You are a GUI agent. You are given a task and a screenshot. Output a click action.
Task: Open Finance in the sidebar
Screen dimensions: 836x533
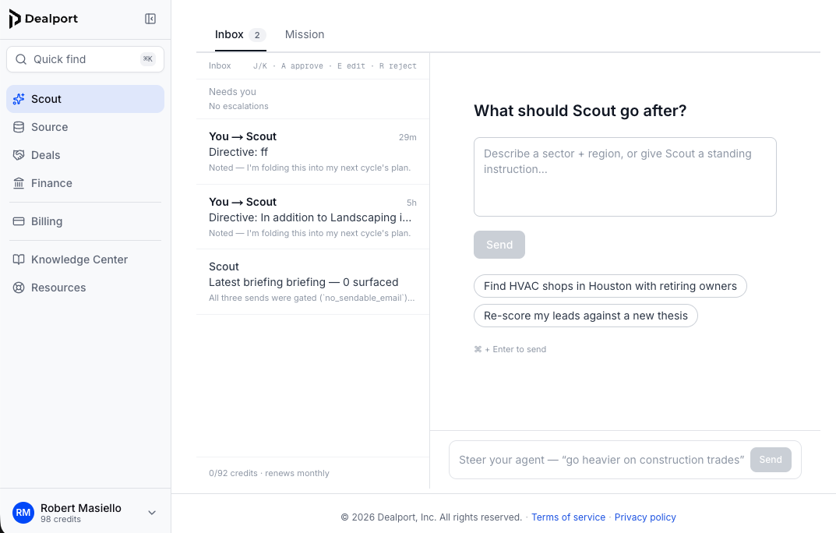[85, 183]
